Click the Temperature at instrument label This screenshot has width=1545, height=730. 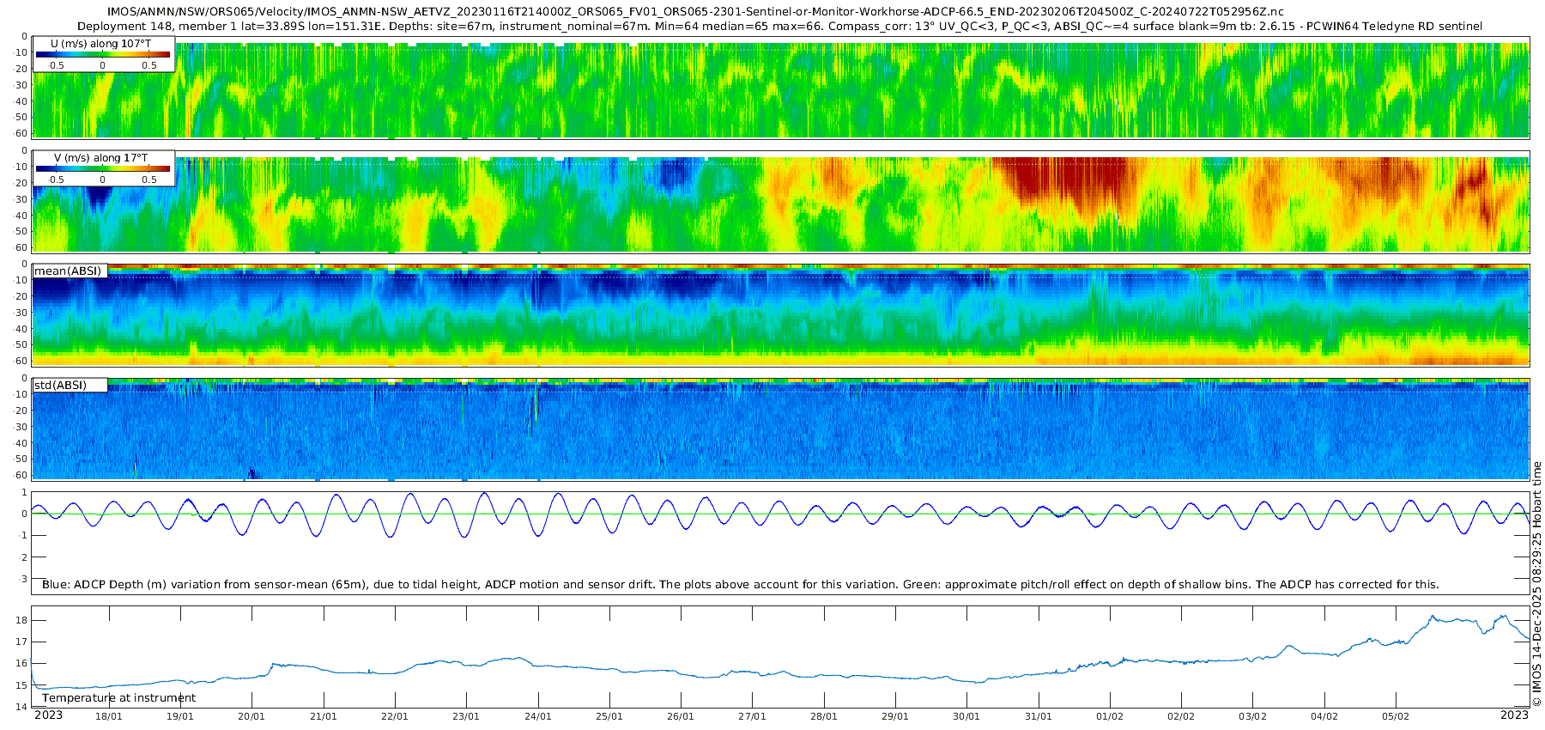point(118,698)
